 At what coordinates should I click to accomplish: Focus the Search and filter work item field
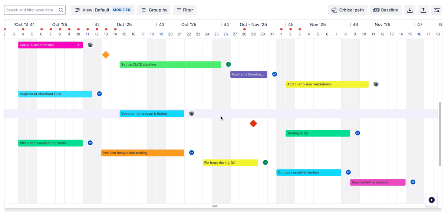pos(32,10)
